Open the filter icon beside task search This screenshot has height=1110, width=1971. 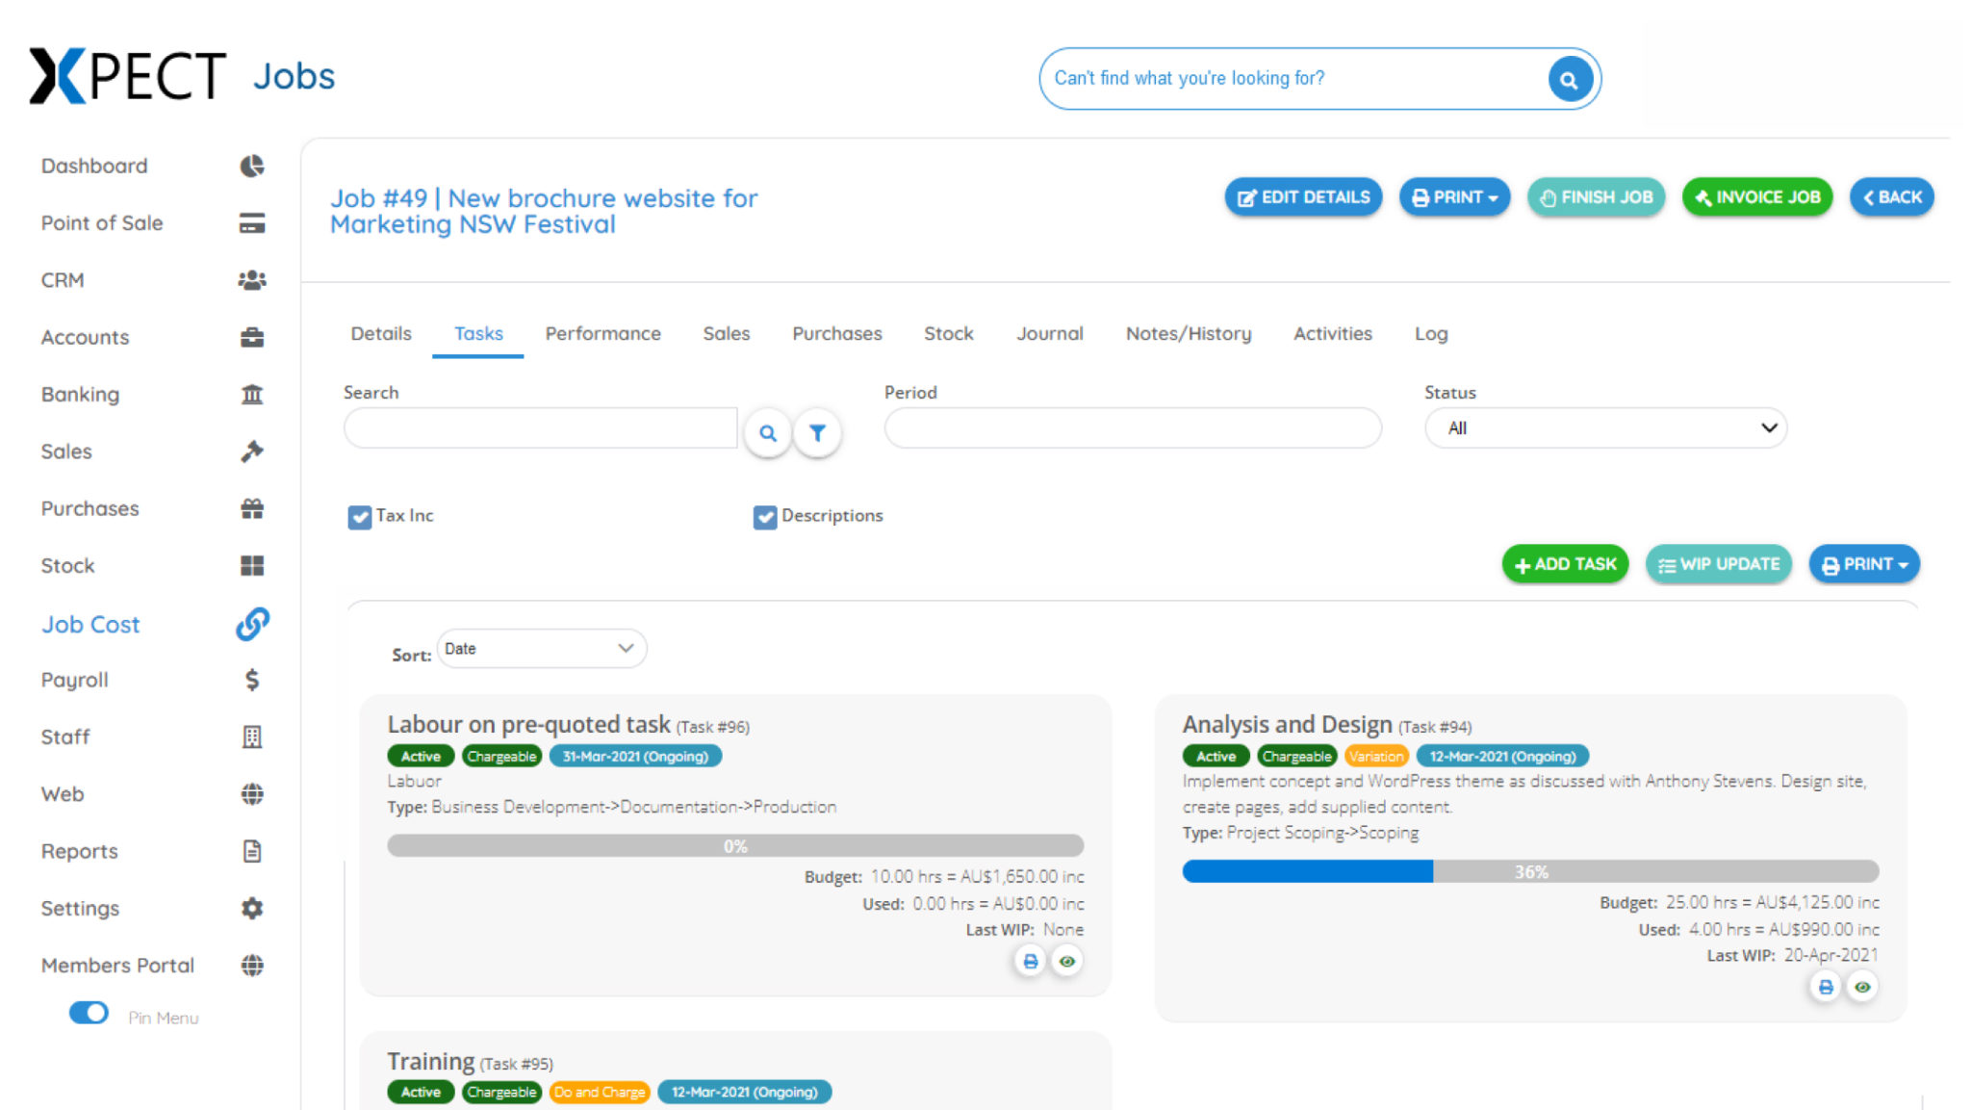click(817, 433)
